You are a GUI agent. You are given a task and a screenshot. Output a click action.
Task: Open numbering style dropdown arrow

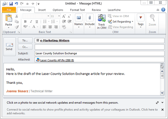[57, 22]
